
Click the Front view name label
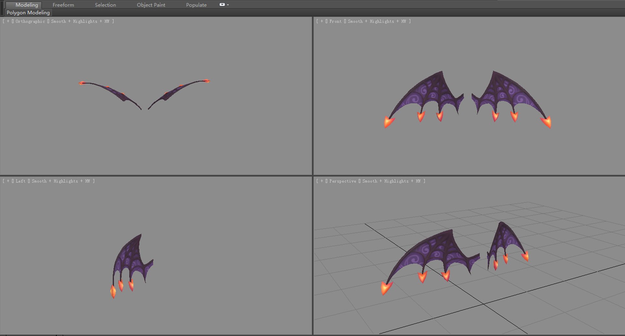[335, 21]
